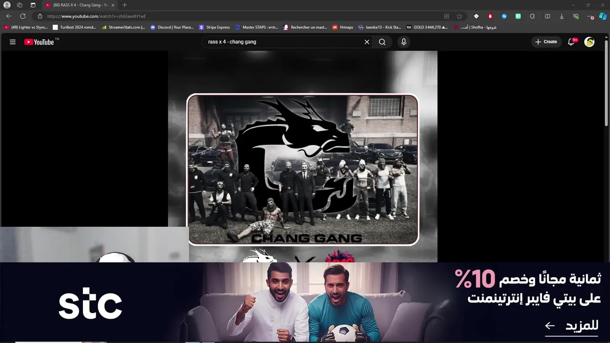The height and width of the screenshot is (343, 610).
Task: Open the browser profile icon
Action: 7,5
